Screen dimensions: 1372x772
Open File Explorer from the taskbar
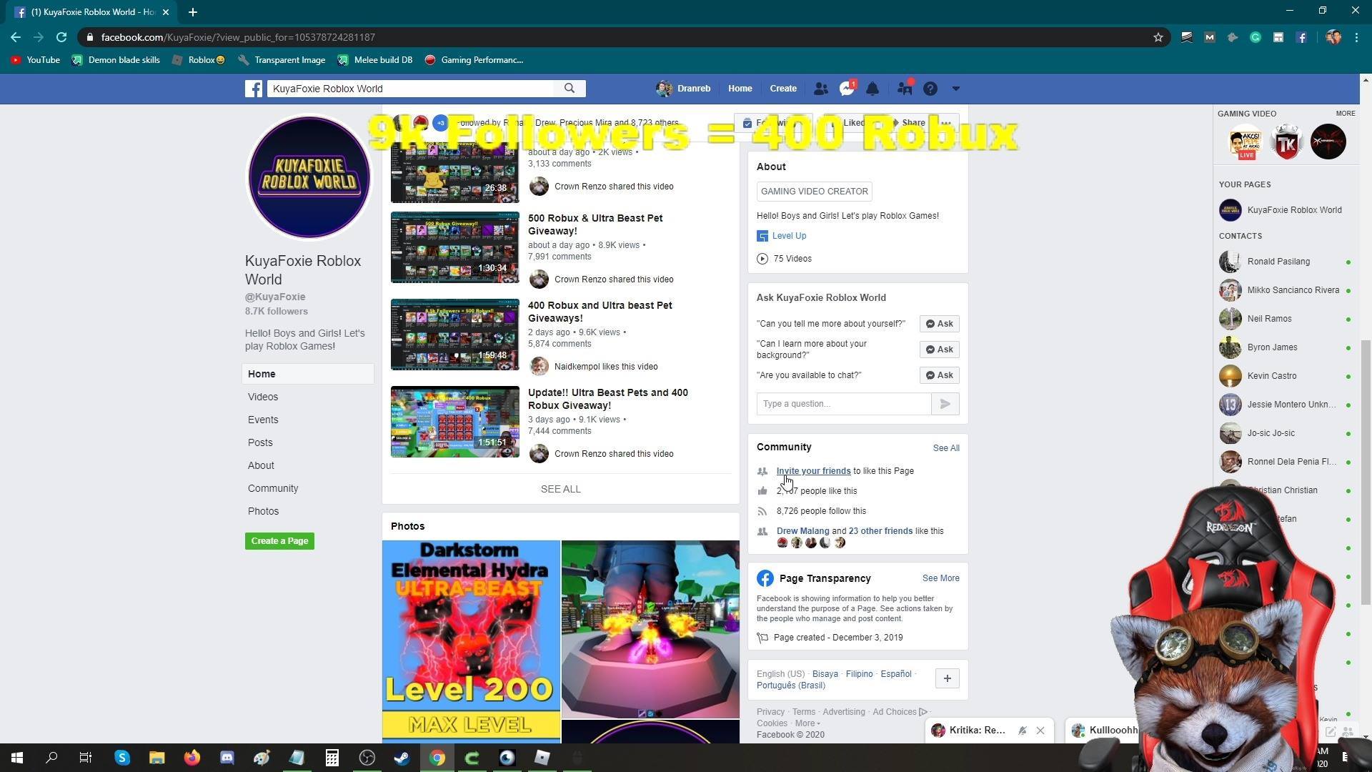point(157,758)
